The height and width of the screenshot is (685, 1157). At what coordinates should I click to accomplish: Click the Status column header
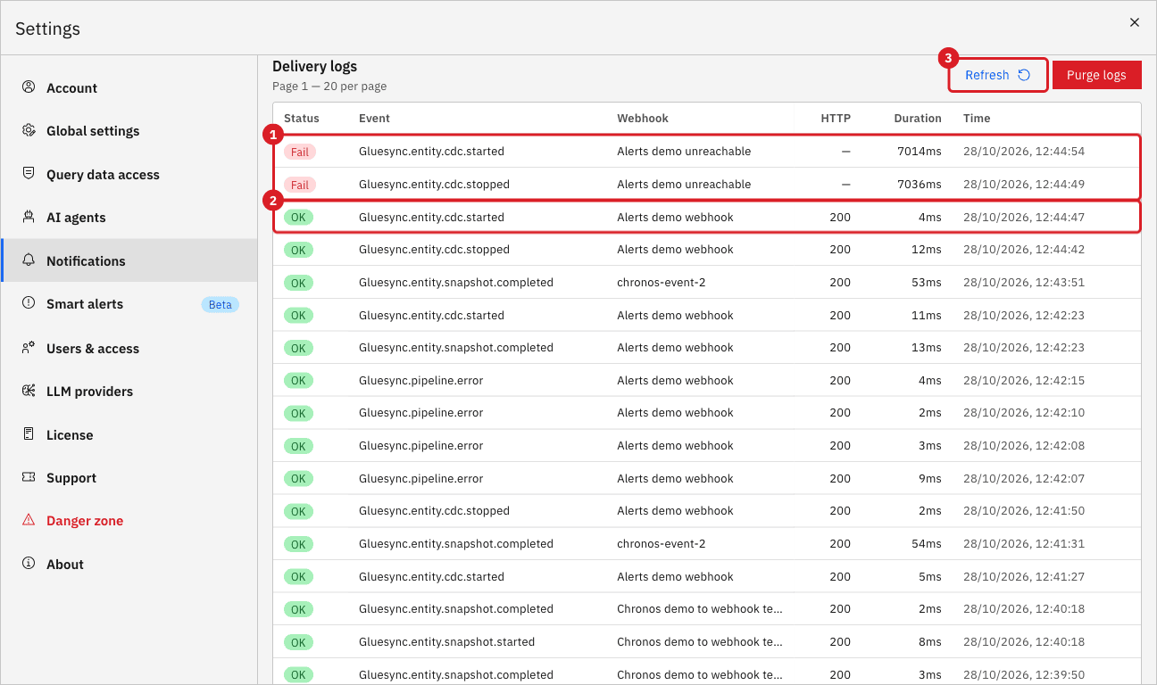click(302, 118)
